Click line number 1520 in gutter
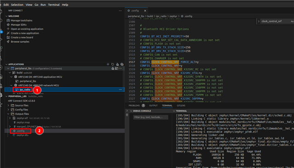This screenshot has height=168, width=294. tap(132, 73)
